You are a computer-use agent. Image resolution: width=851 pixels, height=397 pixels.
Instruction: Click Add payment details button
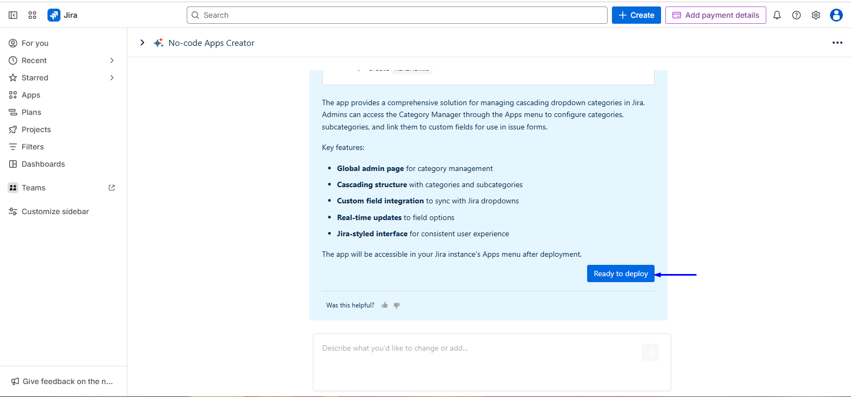pyautogui.click(x=716, y=15)
